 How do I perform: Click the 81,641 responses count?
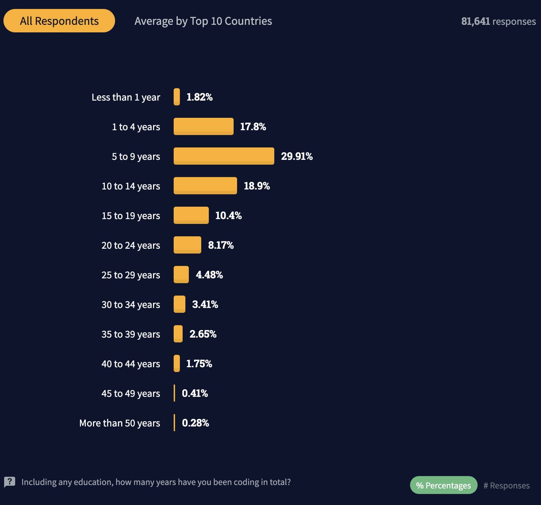click(498, 21)
